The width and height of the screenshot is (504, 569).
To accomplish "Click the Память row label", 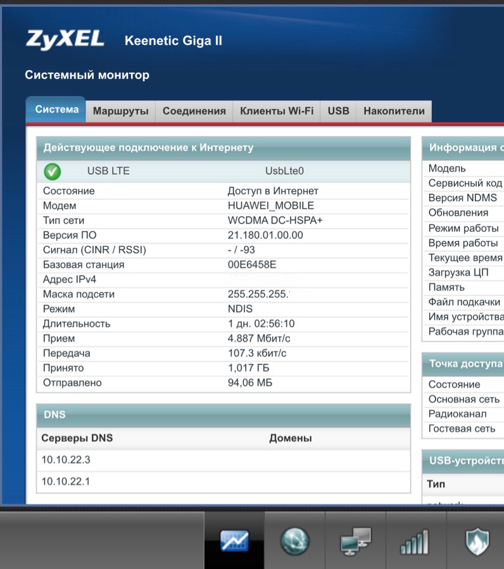I will (446, 287).
